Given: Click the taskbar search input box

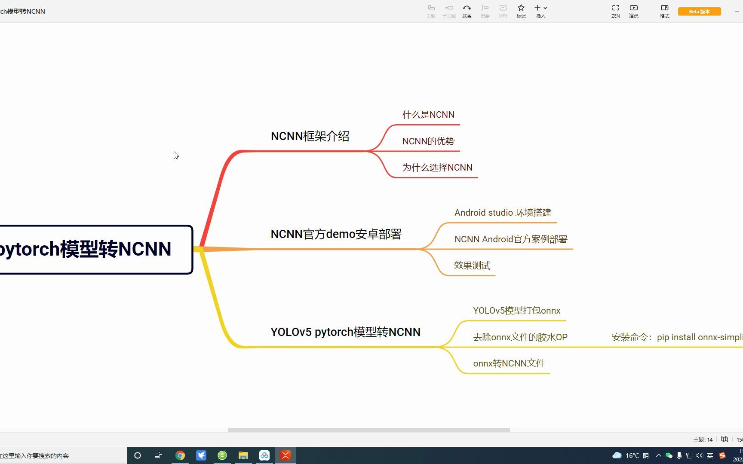Looking at the screenshot, I should [60, 455].
